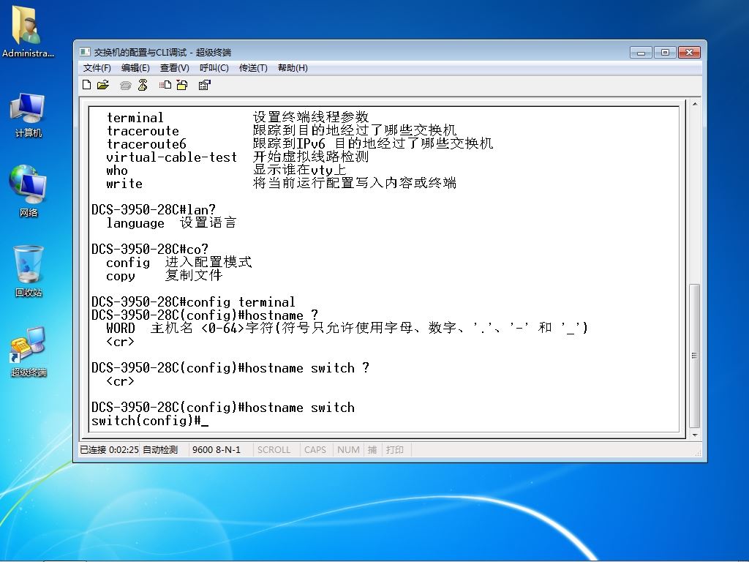The width and height of the screenshot is (749, 562).
Task: Open the 查看(V) menu
Action: (x=174, y=68)
